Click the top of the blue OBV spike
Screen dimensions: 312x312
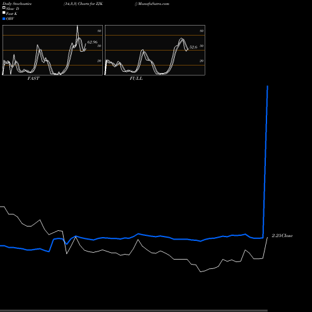(x=268, y=86)
